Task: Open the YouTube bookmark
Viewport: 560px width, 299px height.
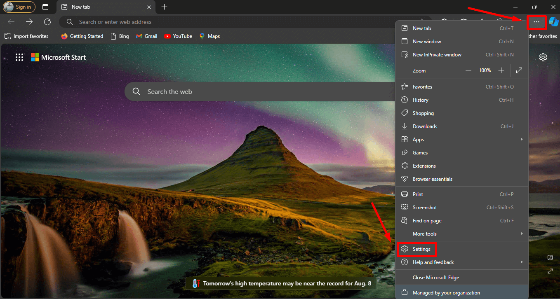Action: pyautogui.click(x=178, y=36)
